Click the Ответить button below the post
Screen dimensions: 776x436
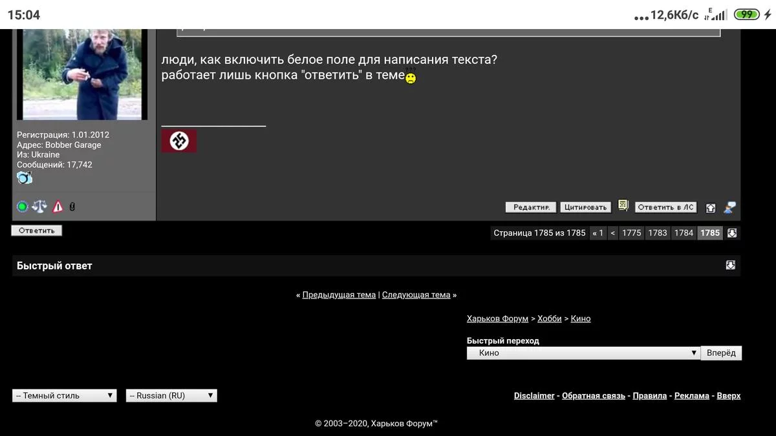coord(37,231)
